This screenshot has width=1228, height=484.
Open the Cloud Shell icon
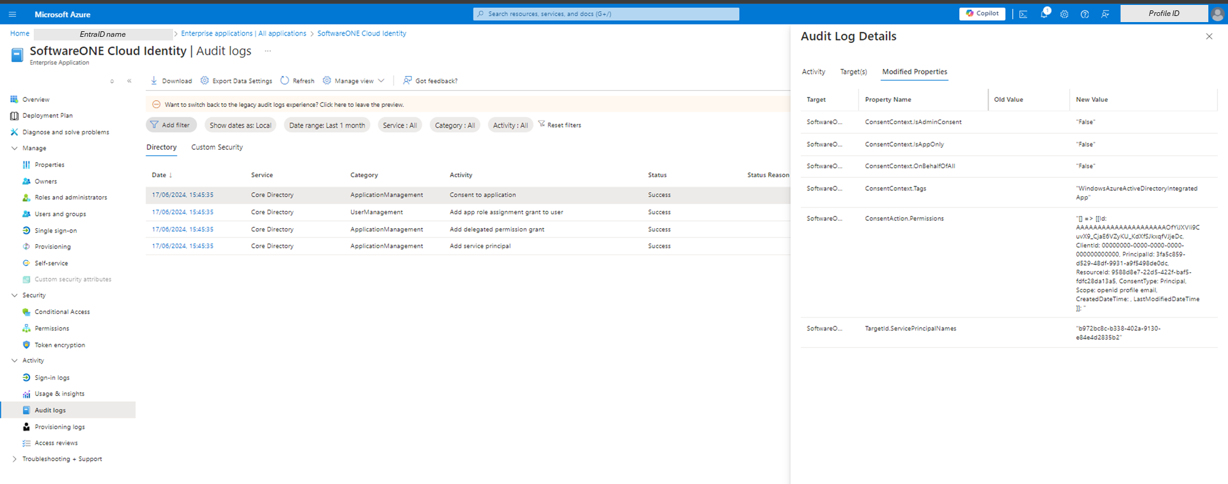1023,14
